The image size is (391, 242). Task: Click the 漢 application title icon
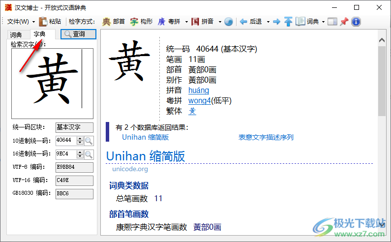click(8, 7)
